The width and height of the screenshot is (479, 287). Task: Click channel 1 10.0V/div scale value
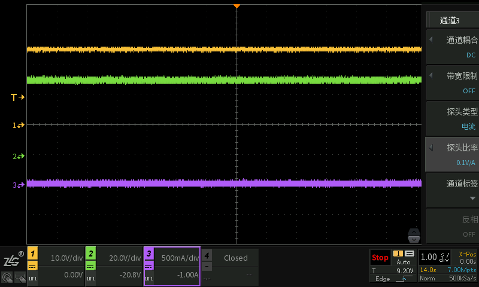coord(66,258)
